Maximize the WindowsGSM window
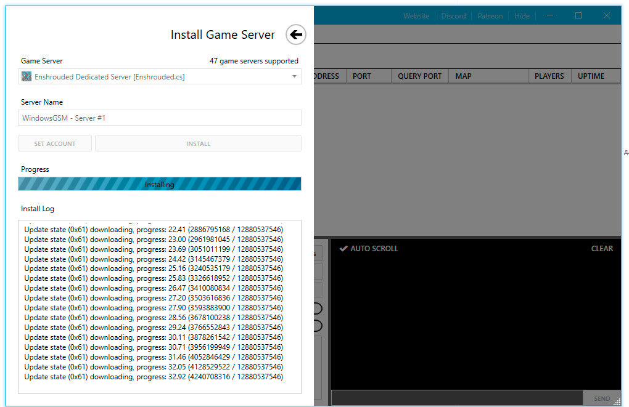This screenshot has width=629, height=407. tap(578, 15)
